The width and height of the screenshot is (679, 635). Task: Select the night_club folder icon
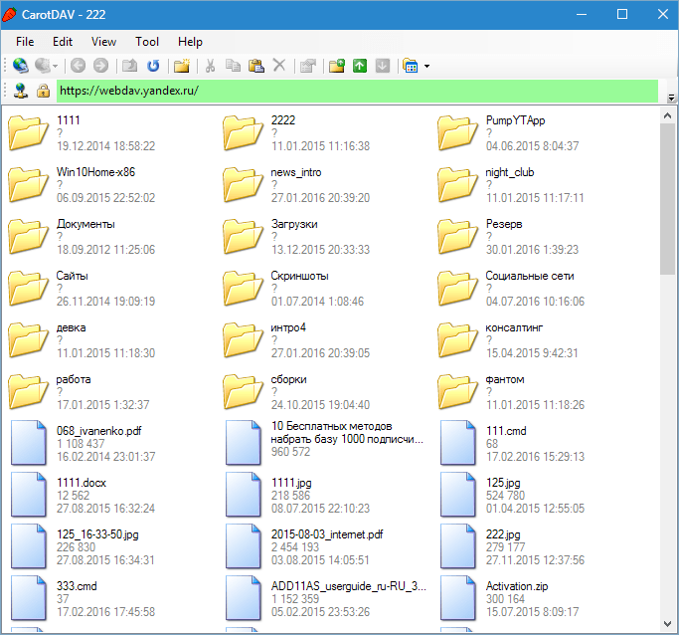click(457, 185)
